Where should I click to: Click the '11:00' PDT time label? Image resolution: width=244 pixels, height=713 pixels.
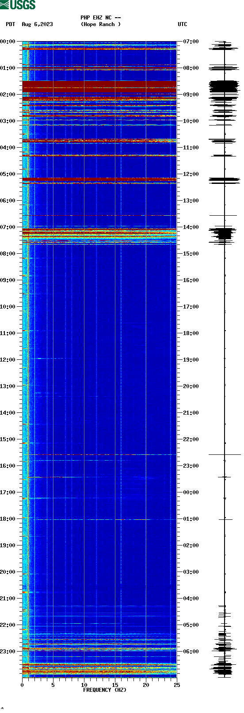coord(8,333)
